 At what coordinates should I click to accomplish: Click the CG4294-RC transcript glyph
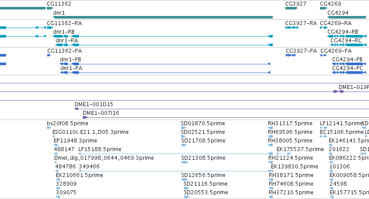348,45
